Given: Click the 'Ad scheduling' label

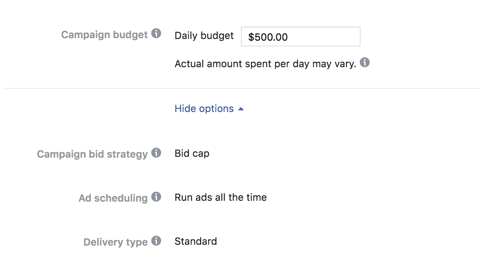Looking at the screenshot, I should coord(113,198).
